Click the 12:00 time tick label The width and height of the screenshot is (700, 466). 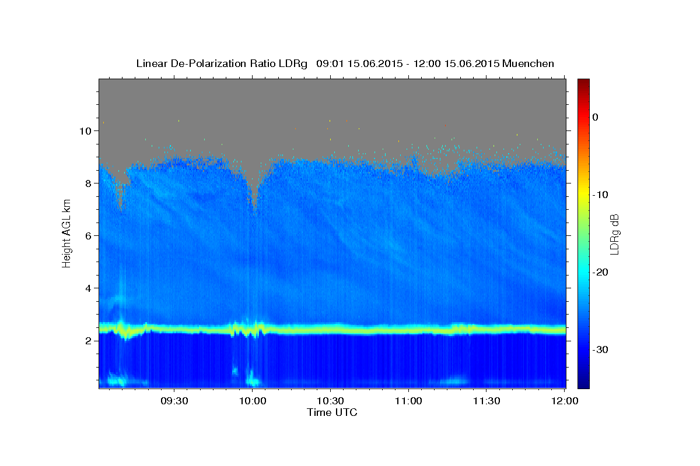tap(564, 401)
